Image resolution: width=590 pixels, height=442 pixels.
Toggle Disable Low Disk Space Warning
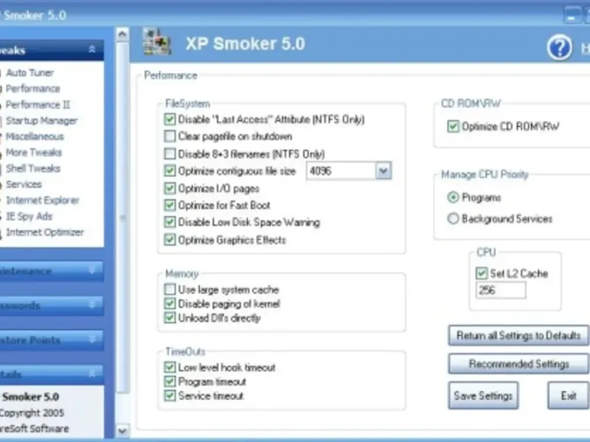[x=170, y=222]
